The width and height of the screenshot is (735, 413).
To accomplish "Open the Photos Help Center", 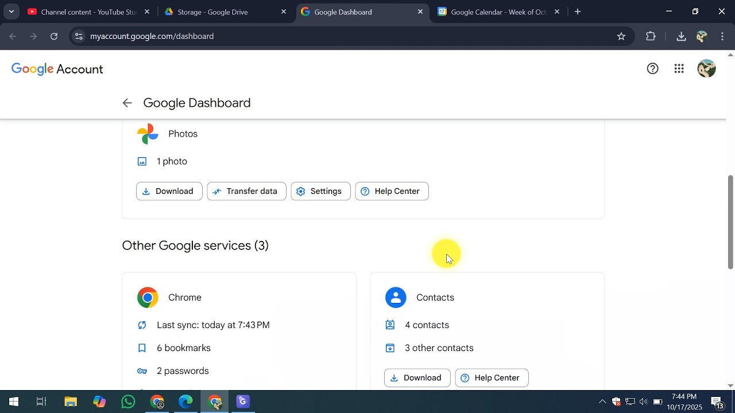I will point(392,191).
